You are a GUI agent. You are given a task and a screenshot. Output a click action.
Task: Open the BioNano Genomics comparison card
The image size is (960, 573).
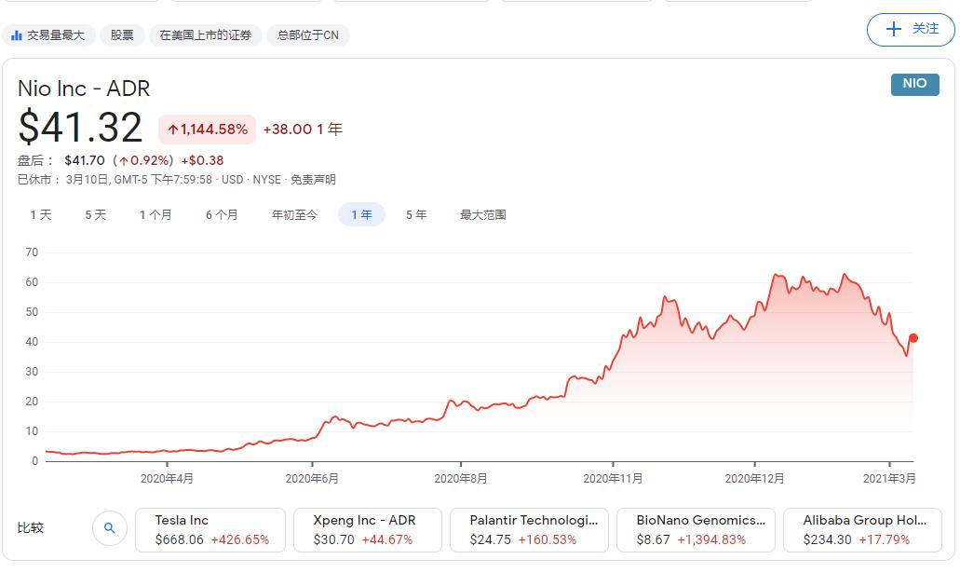696,529
